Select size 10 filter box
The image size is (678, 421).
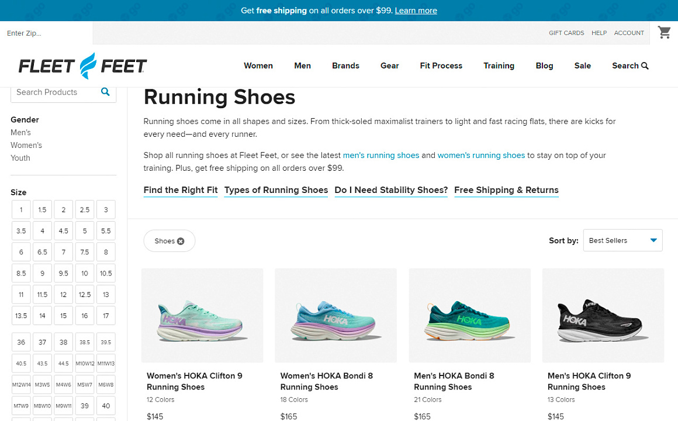click(85, 273)
